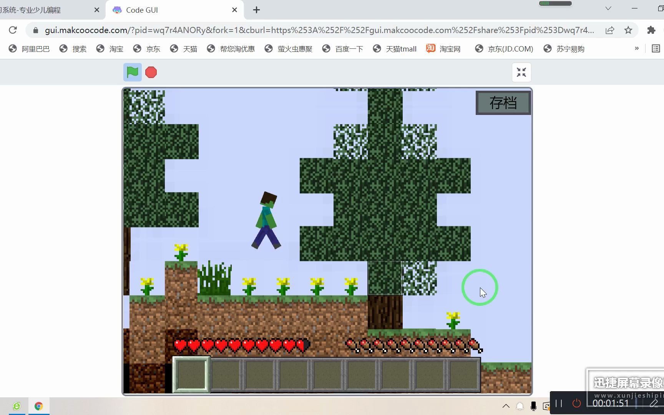The height and width of the screenshot is (415, 664).
Task: Pause the screen recording
Action: pyautogui.click(x=559, y=403)
